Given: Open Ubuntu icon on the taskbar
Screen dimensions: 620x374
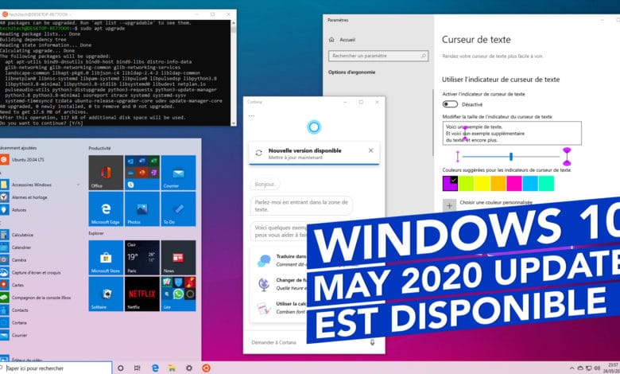Looking at the screenshot, I should pyautogui.click(x=206, y=368).
